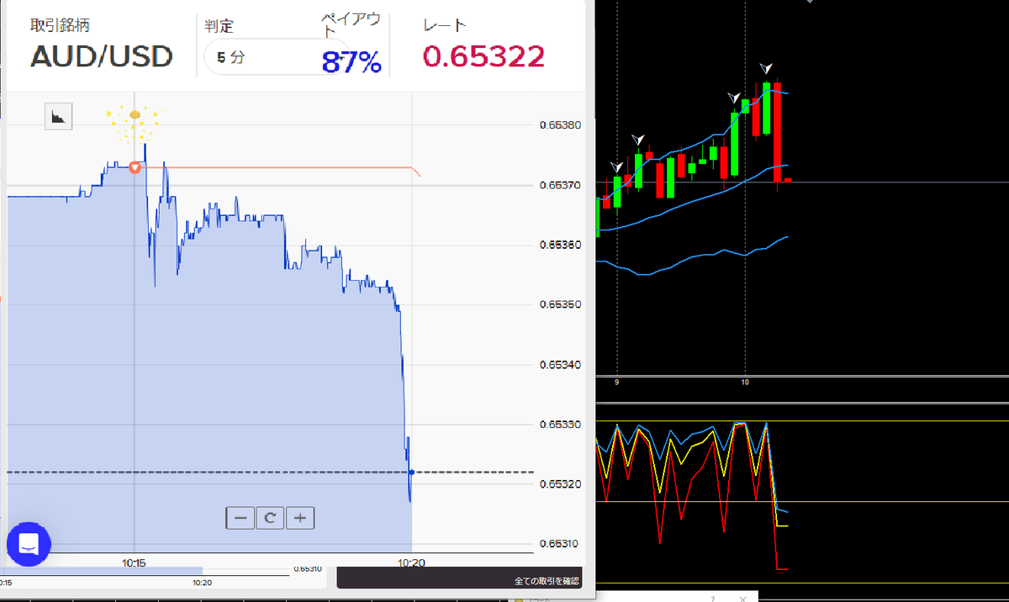Open the chart type icon button

[x=59, y=116]
